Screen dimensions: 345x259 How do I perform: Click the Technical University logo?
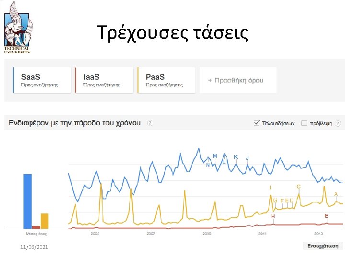coord(18,27)
